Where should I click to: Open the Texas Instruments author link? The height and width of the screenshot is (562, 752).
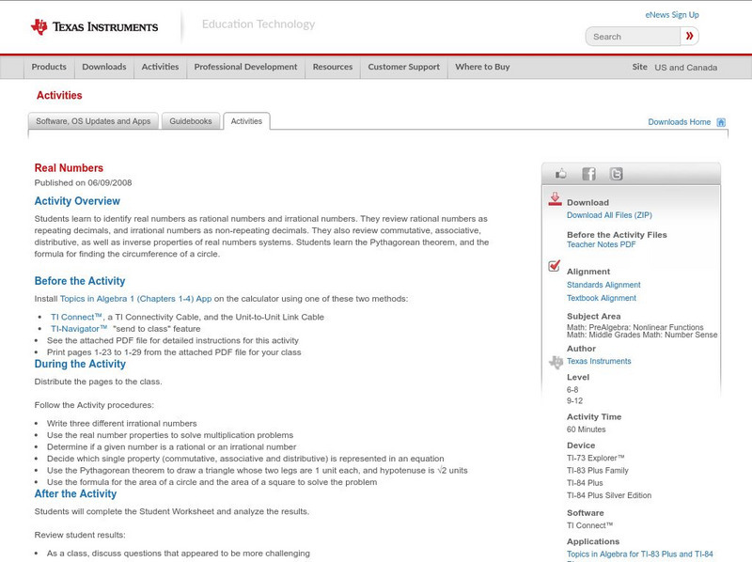pos(599,361)
